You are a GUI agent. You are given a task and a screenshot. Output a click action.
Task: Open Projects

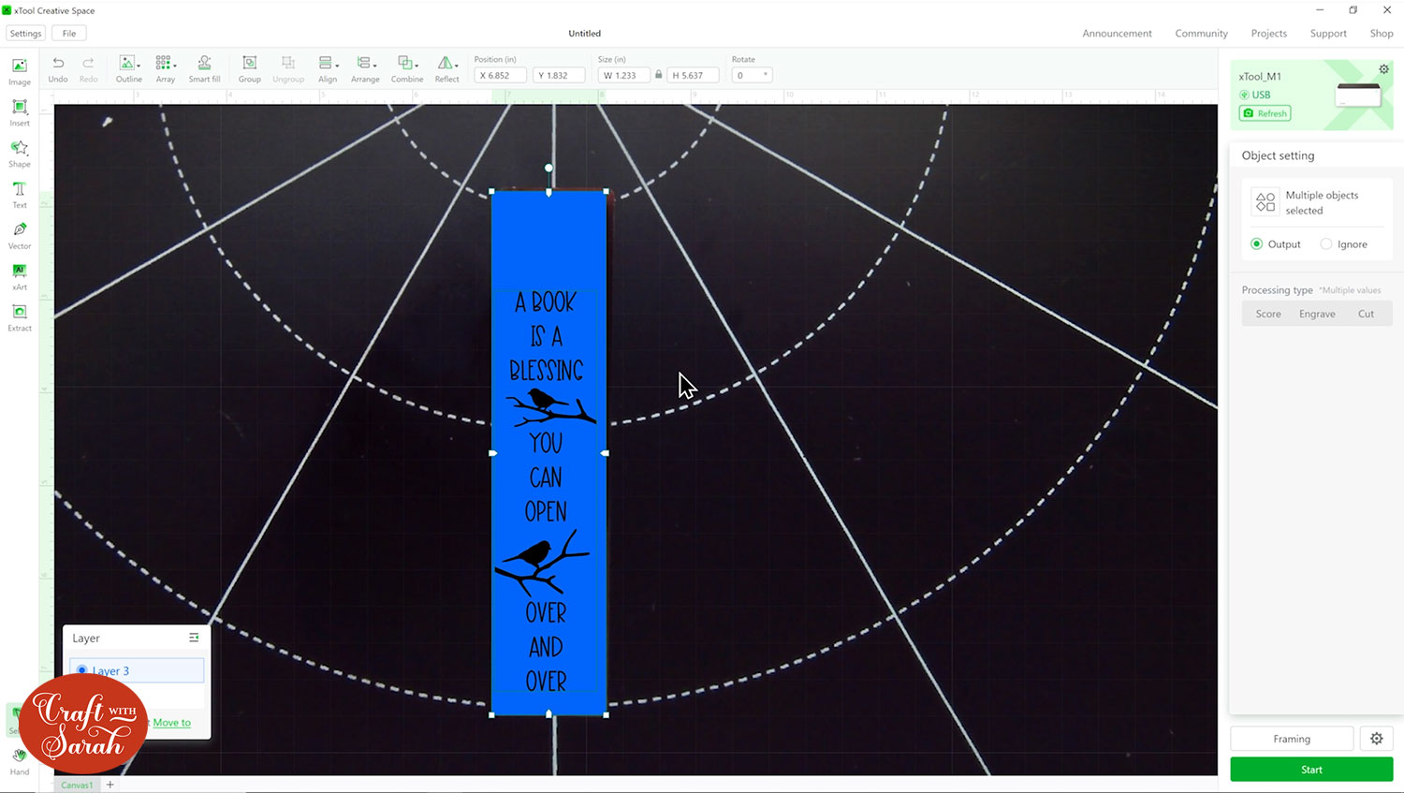1268,33
